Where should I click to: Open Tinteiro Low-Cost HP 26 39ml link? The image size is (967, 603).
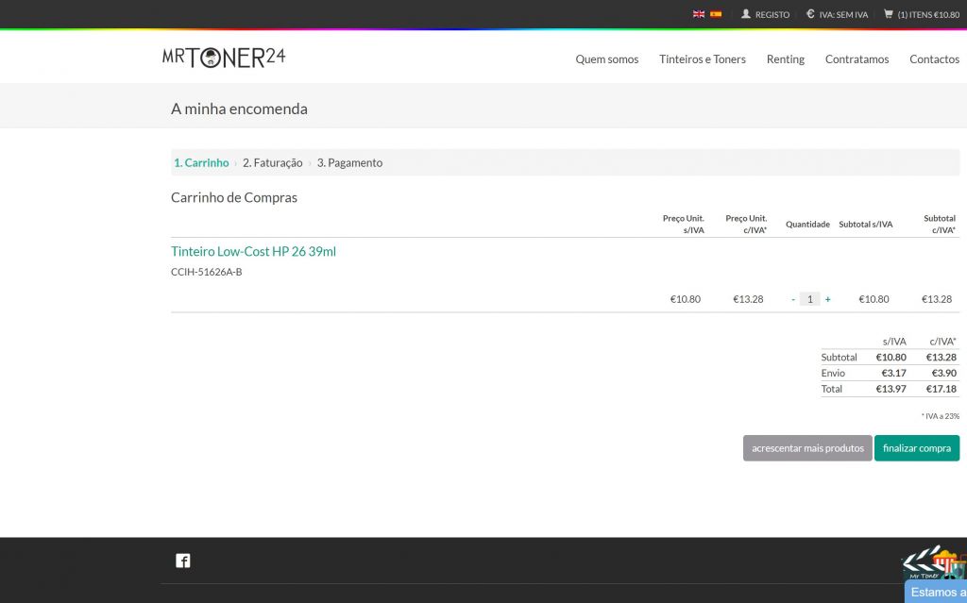[x=253, y=251]
